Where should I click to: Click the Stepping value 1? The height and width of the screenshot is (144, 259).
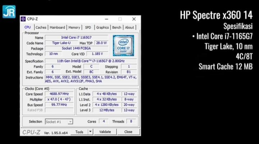(129, 66)
